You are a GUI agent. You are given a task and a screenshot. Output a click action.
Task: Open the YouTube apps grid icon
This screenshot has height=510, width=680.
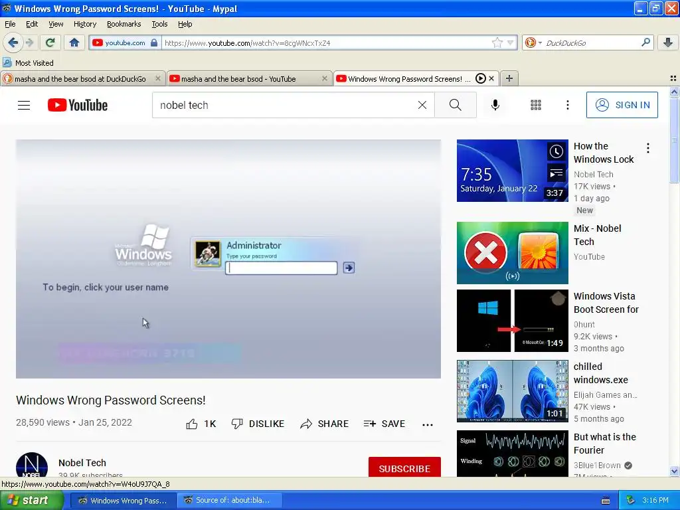point(536,105)
